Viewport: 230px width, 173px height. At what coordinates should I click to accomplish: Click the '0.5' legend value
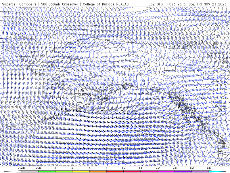(38, 168)
